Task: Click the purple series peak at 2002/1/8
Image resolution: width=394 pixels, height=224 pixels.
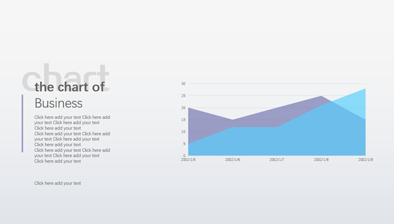Action: [321, 96]
